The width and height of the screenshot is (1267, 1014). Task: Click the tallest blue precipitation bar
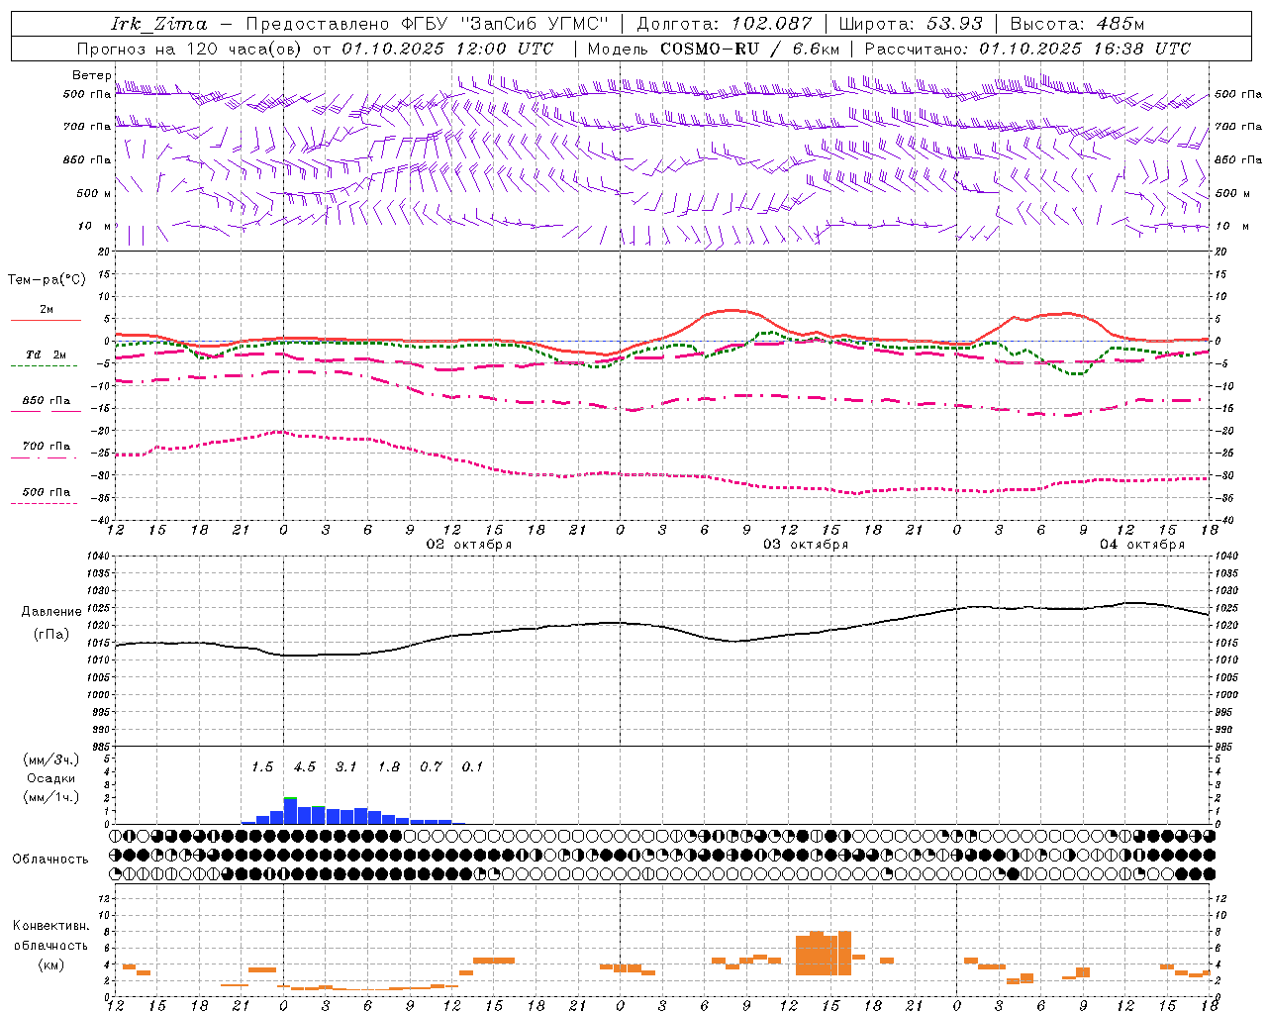click(x=290, y=811)
